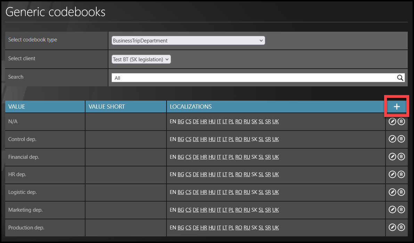Delete the Production dep. row

click(x=401, y=228)
